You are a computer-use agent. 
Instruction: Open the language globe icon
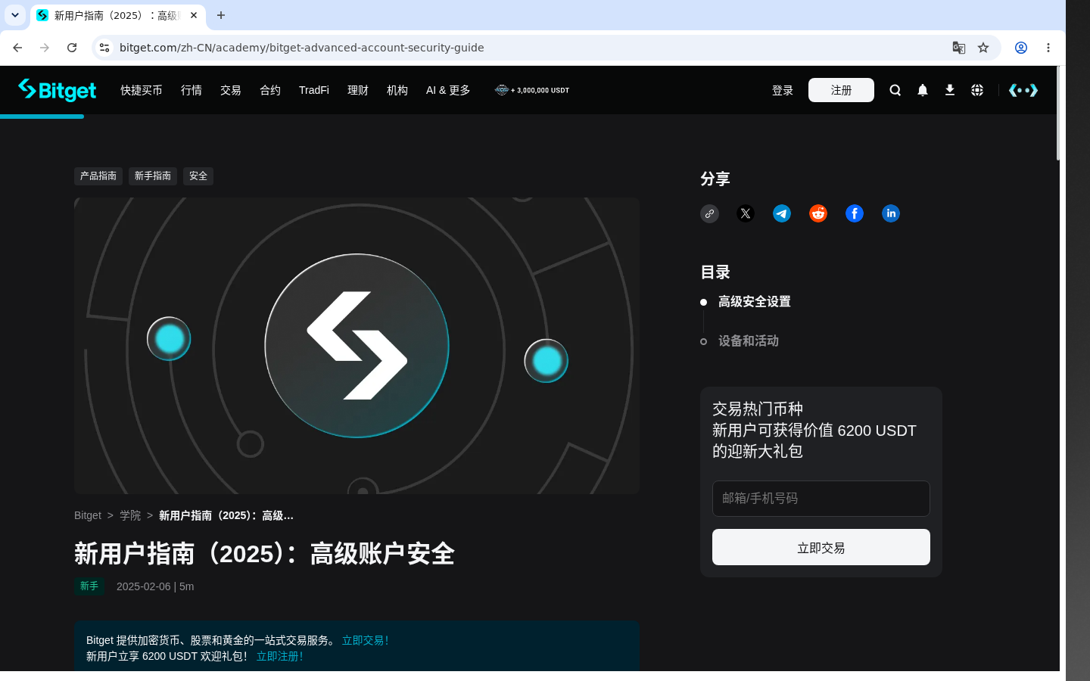[977, 90]
